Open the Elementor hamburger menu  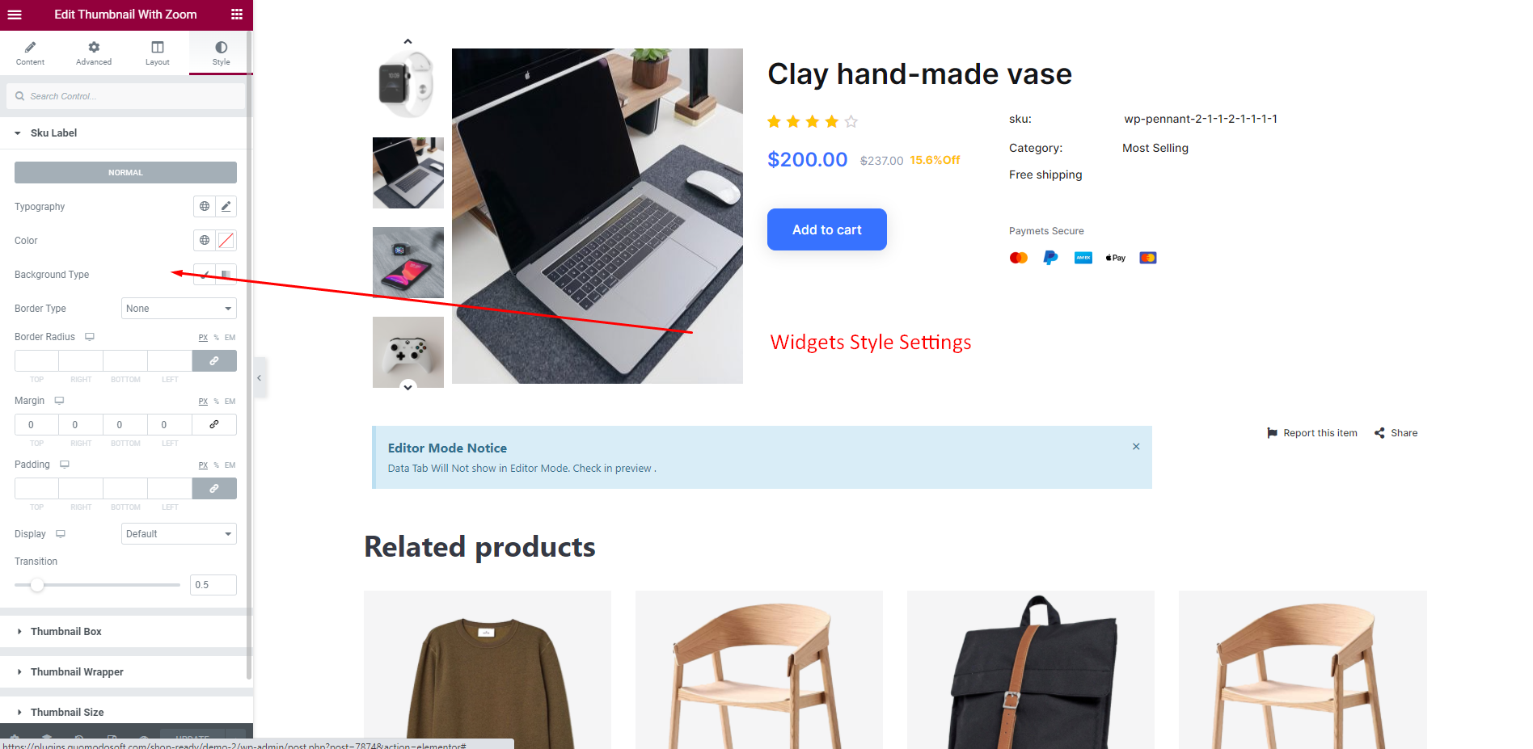[15, 15]
